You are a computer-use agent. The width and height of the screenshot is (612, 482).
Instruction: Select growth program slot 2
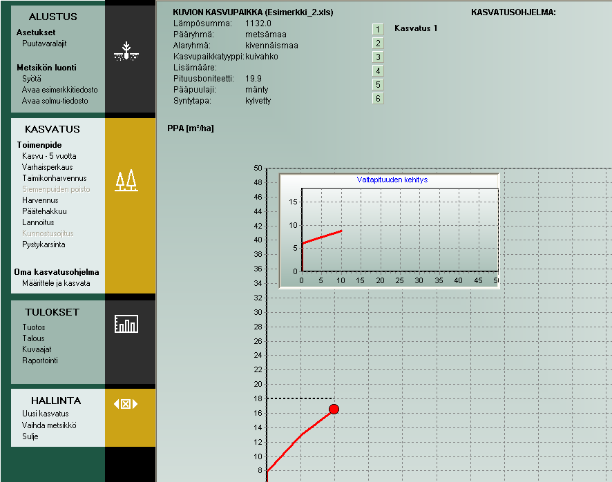(378, 43)
